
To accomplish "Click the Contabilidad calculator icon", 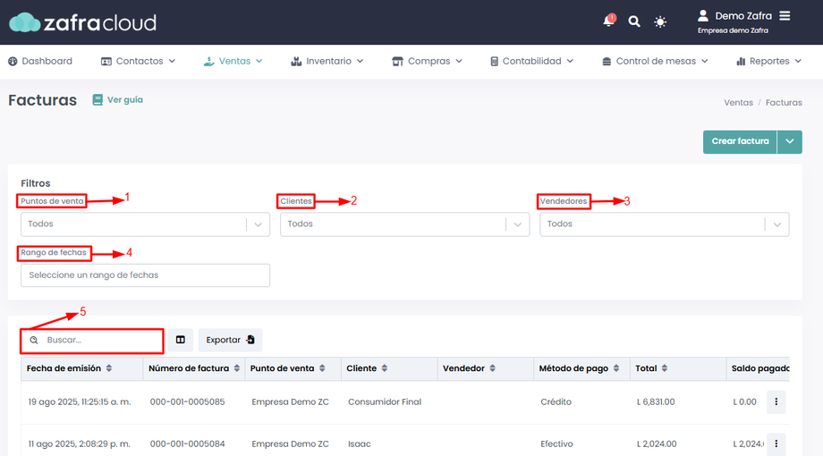I will [494, 62].
